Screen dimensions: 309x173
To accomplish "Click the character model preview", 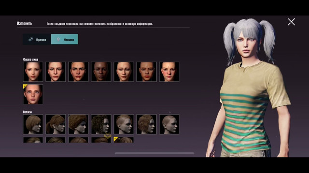I will pyautogui.click(x=248, y=88).
